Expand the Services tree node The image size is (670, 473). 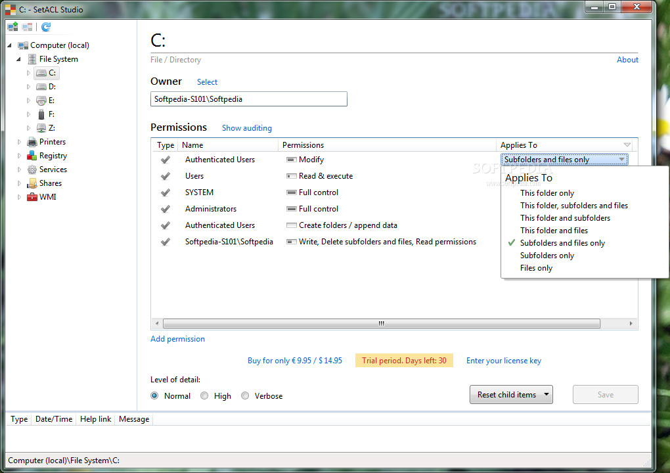[x=19, y=169]
